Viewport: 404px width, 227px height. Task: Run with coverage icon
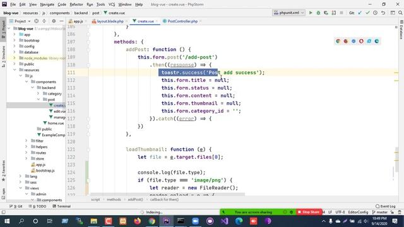326,13
